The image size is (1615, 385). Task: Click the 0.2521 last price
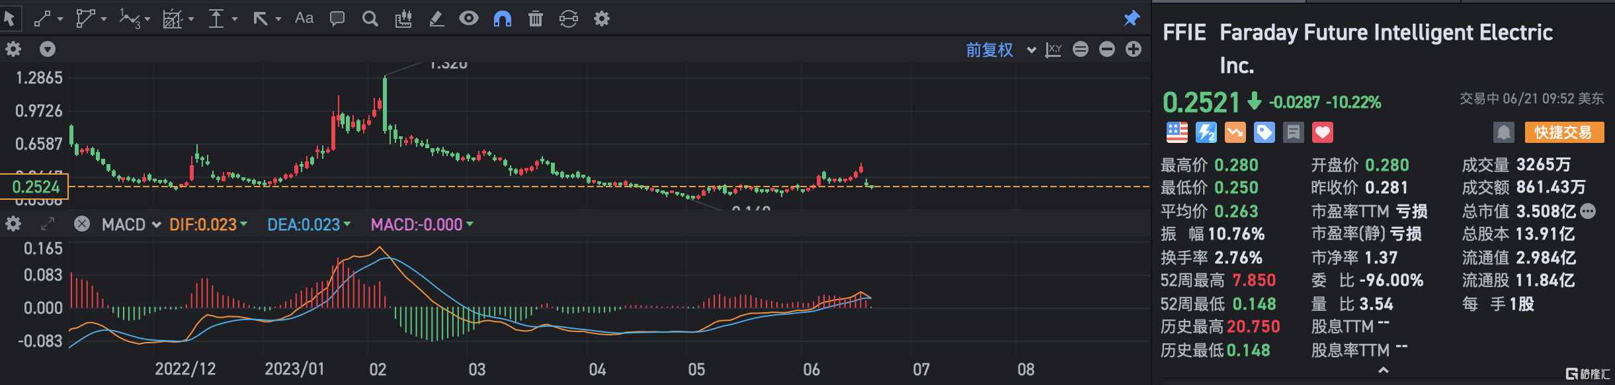coord(1201,103)
